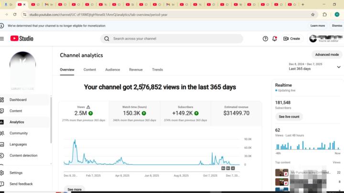The image size is (344, 193).
Task: Reload the page with the refresh icon
Action: point(15,15)
